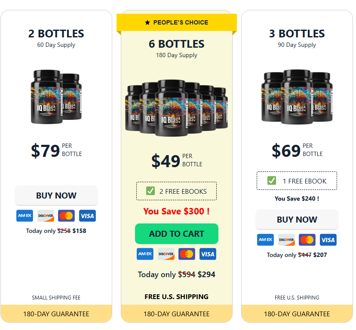Toggle the 2 Free Ebooks green checkbox
Viewport: 356px width, 330px height.
(150, 191)
